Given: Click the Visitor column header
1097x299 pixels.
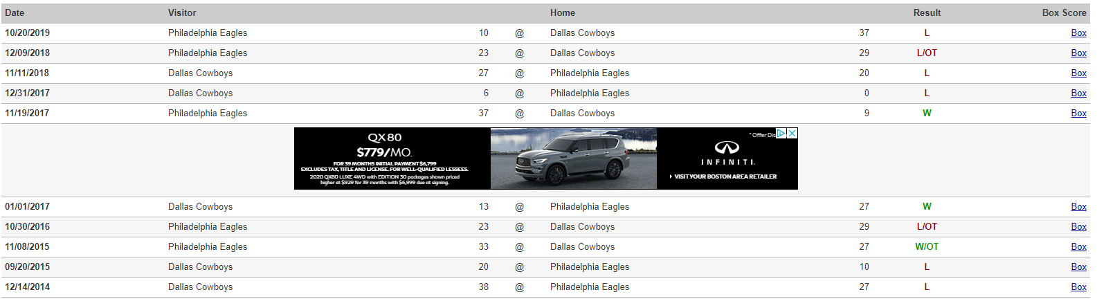Looking at the screenshot, I should click(182, 12).
